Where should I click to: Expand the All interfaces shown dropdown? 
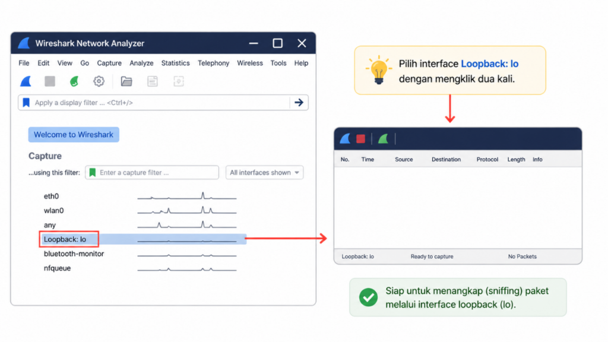pyautogui.click(x=264, y=173)
